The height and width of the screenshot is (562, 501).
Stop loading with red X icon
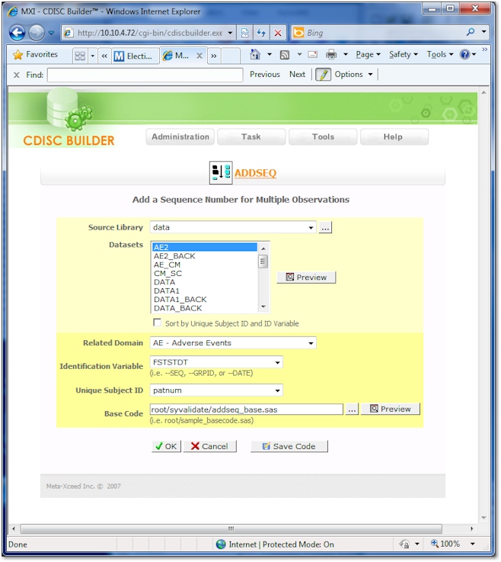coord(278,33)
